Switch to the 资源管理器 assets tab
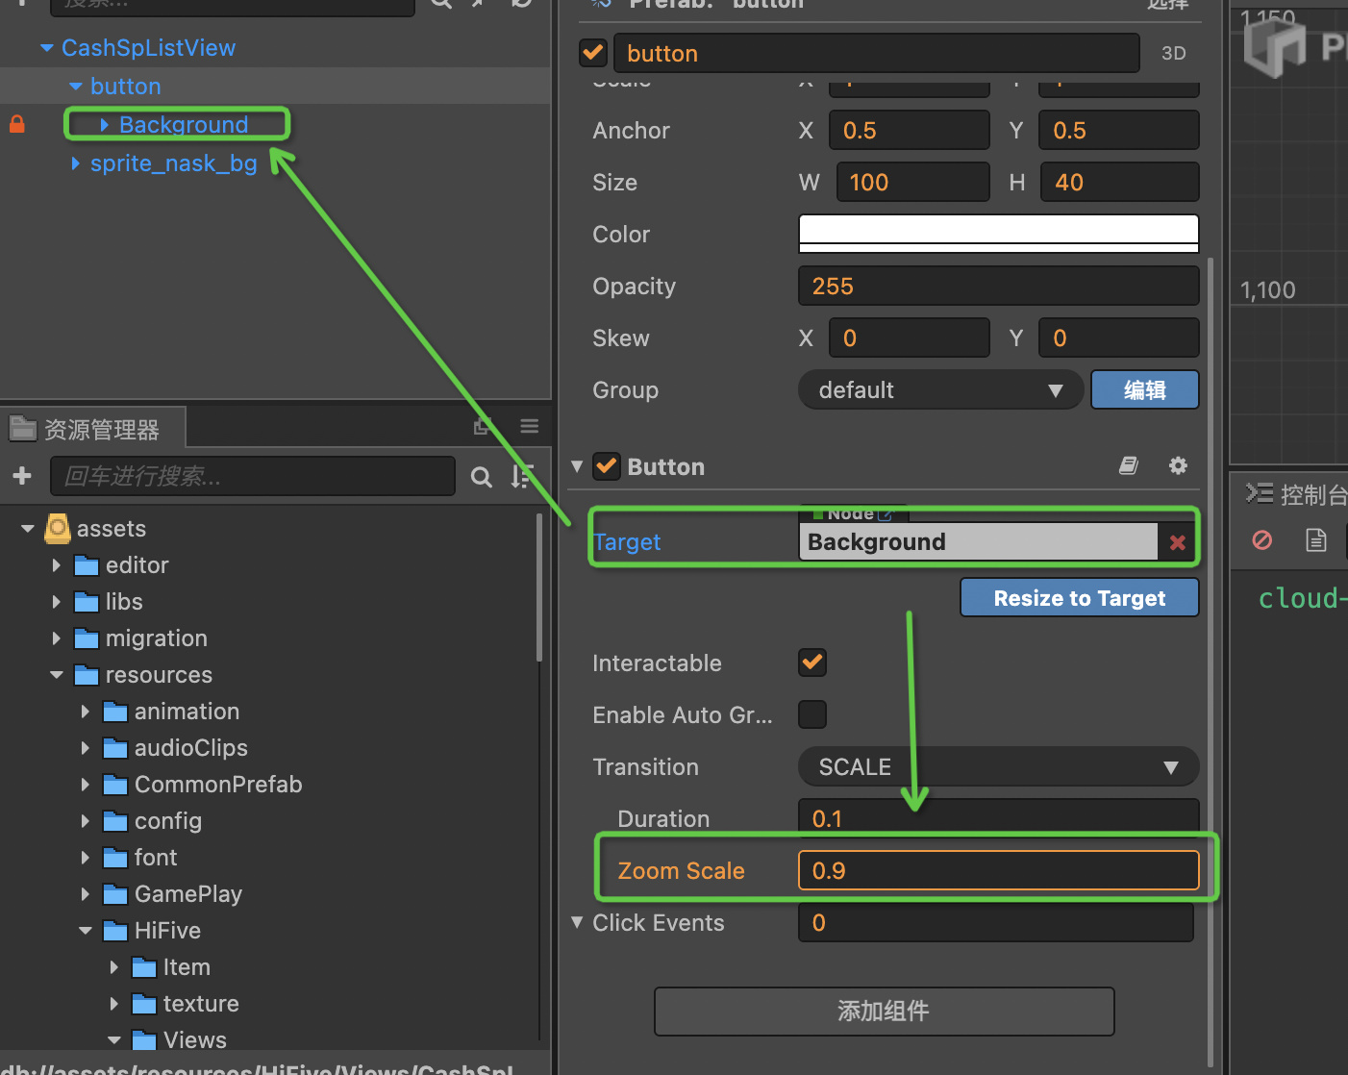 [93, 429]
